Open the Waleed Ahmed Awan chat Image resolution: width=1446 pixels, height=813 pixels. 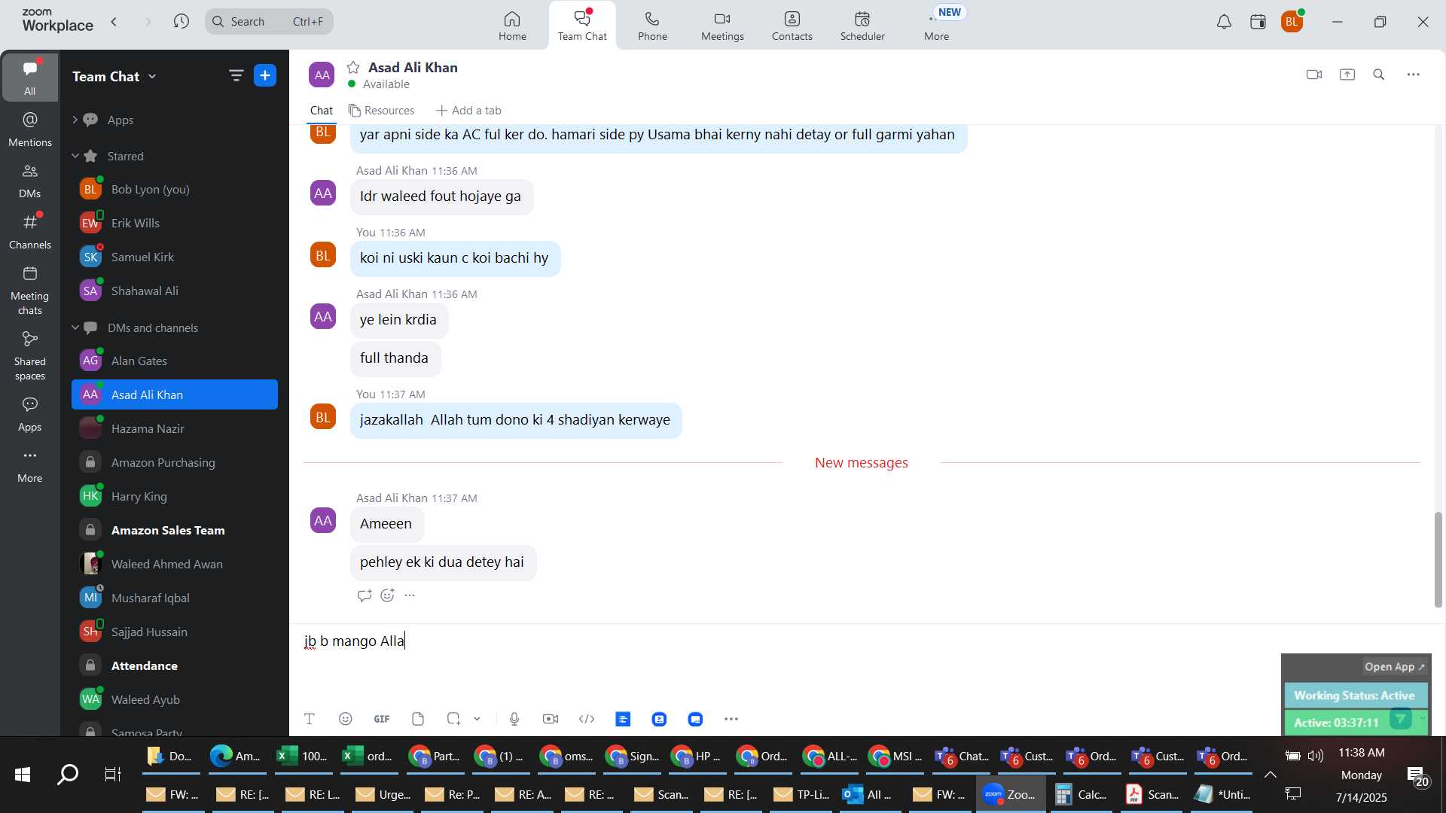coord(175,565)
